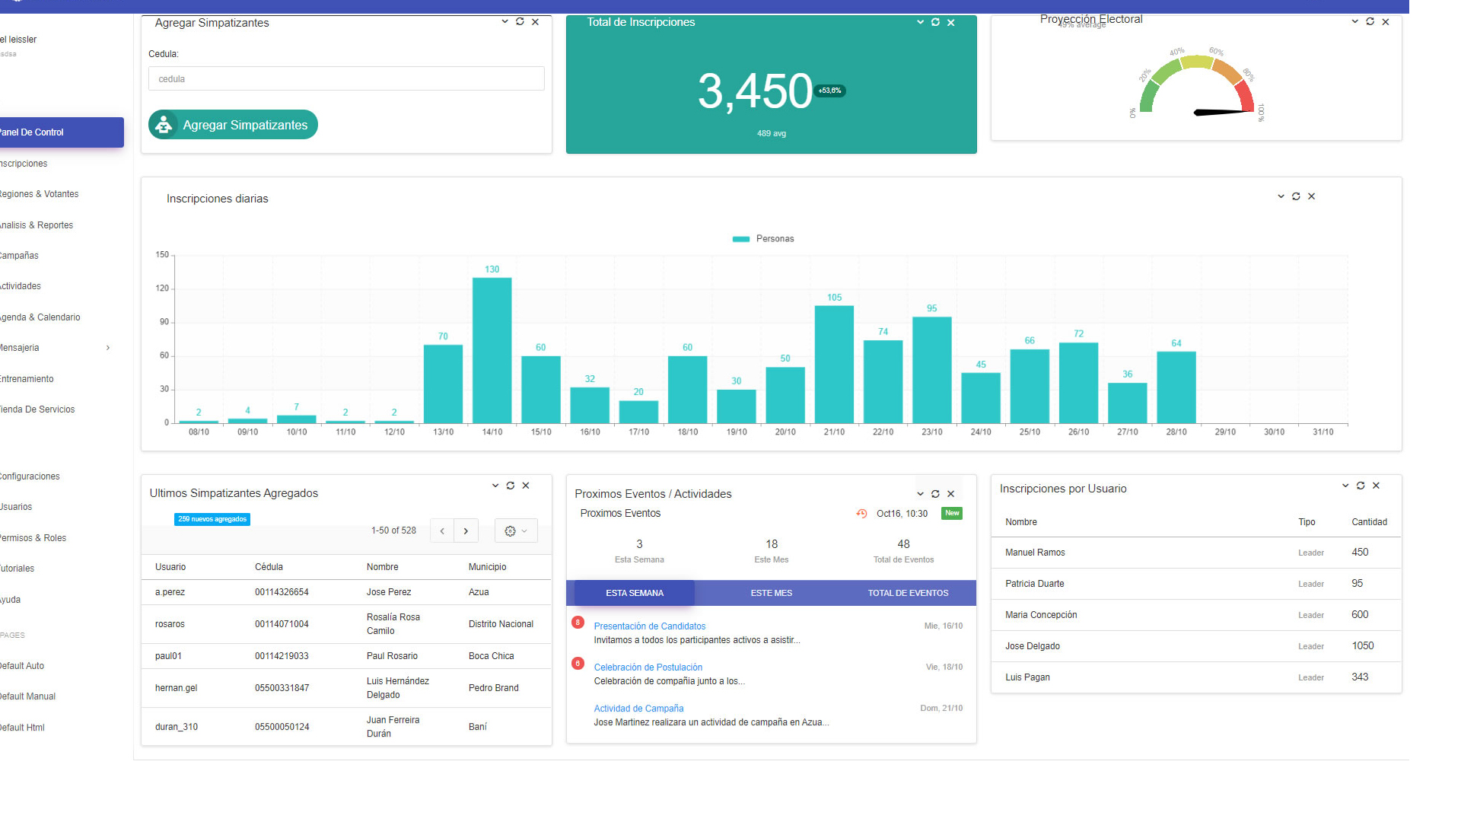Screen dimensions: 1461x822
Task: Refresh the Inscripciones por Usuario panel
Action: coord(1361,486)
